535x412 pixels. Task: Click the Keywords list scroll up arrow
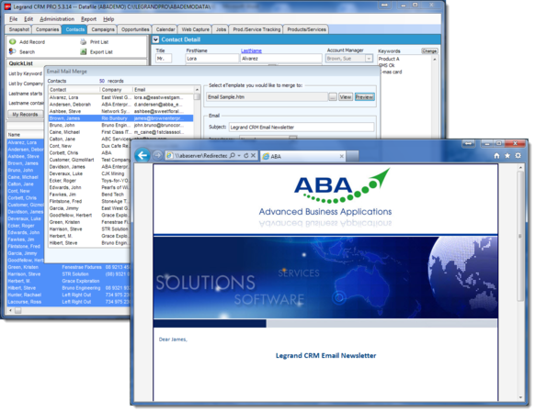coord(435,60)
